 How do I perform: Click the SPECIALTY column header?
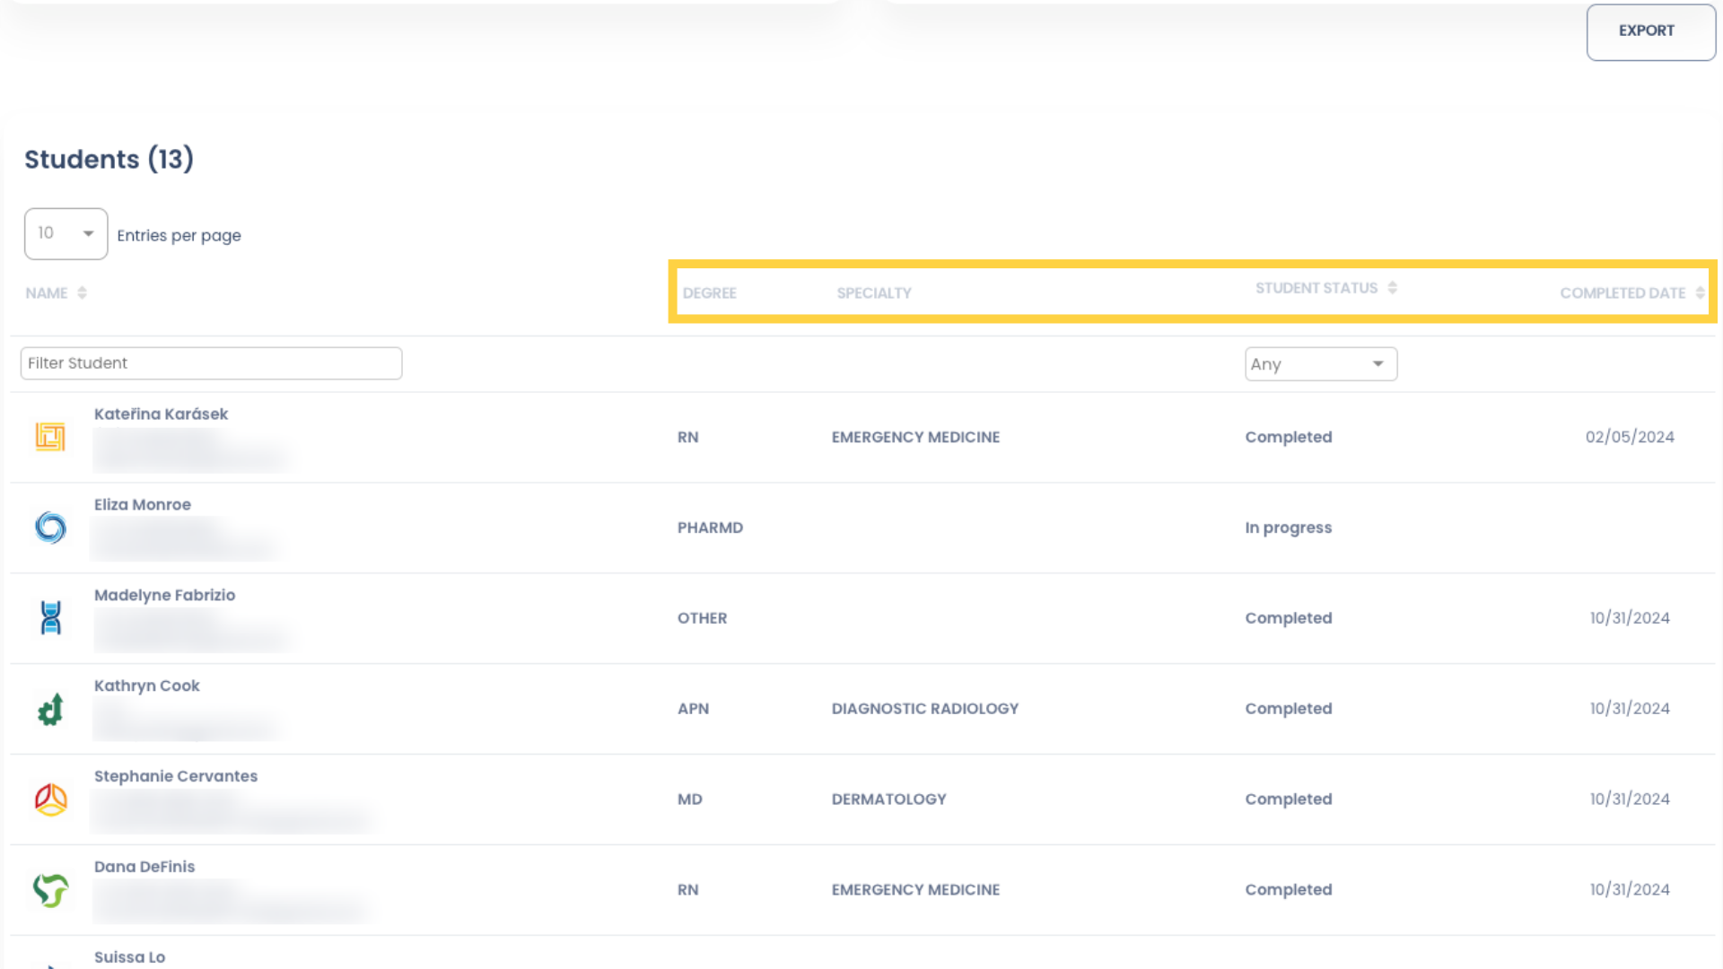click(x=874, y=292)
